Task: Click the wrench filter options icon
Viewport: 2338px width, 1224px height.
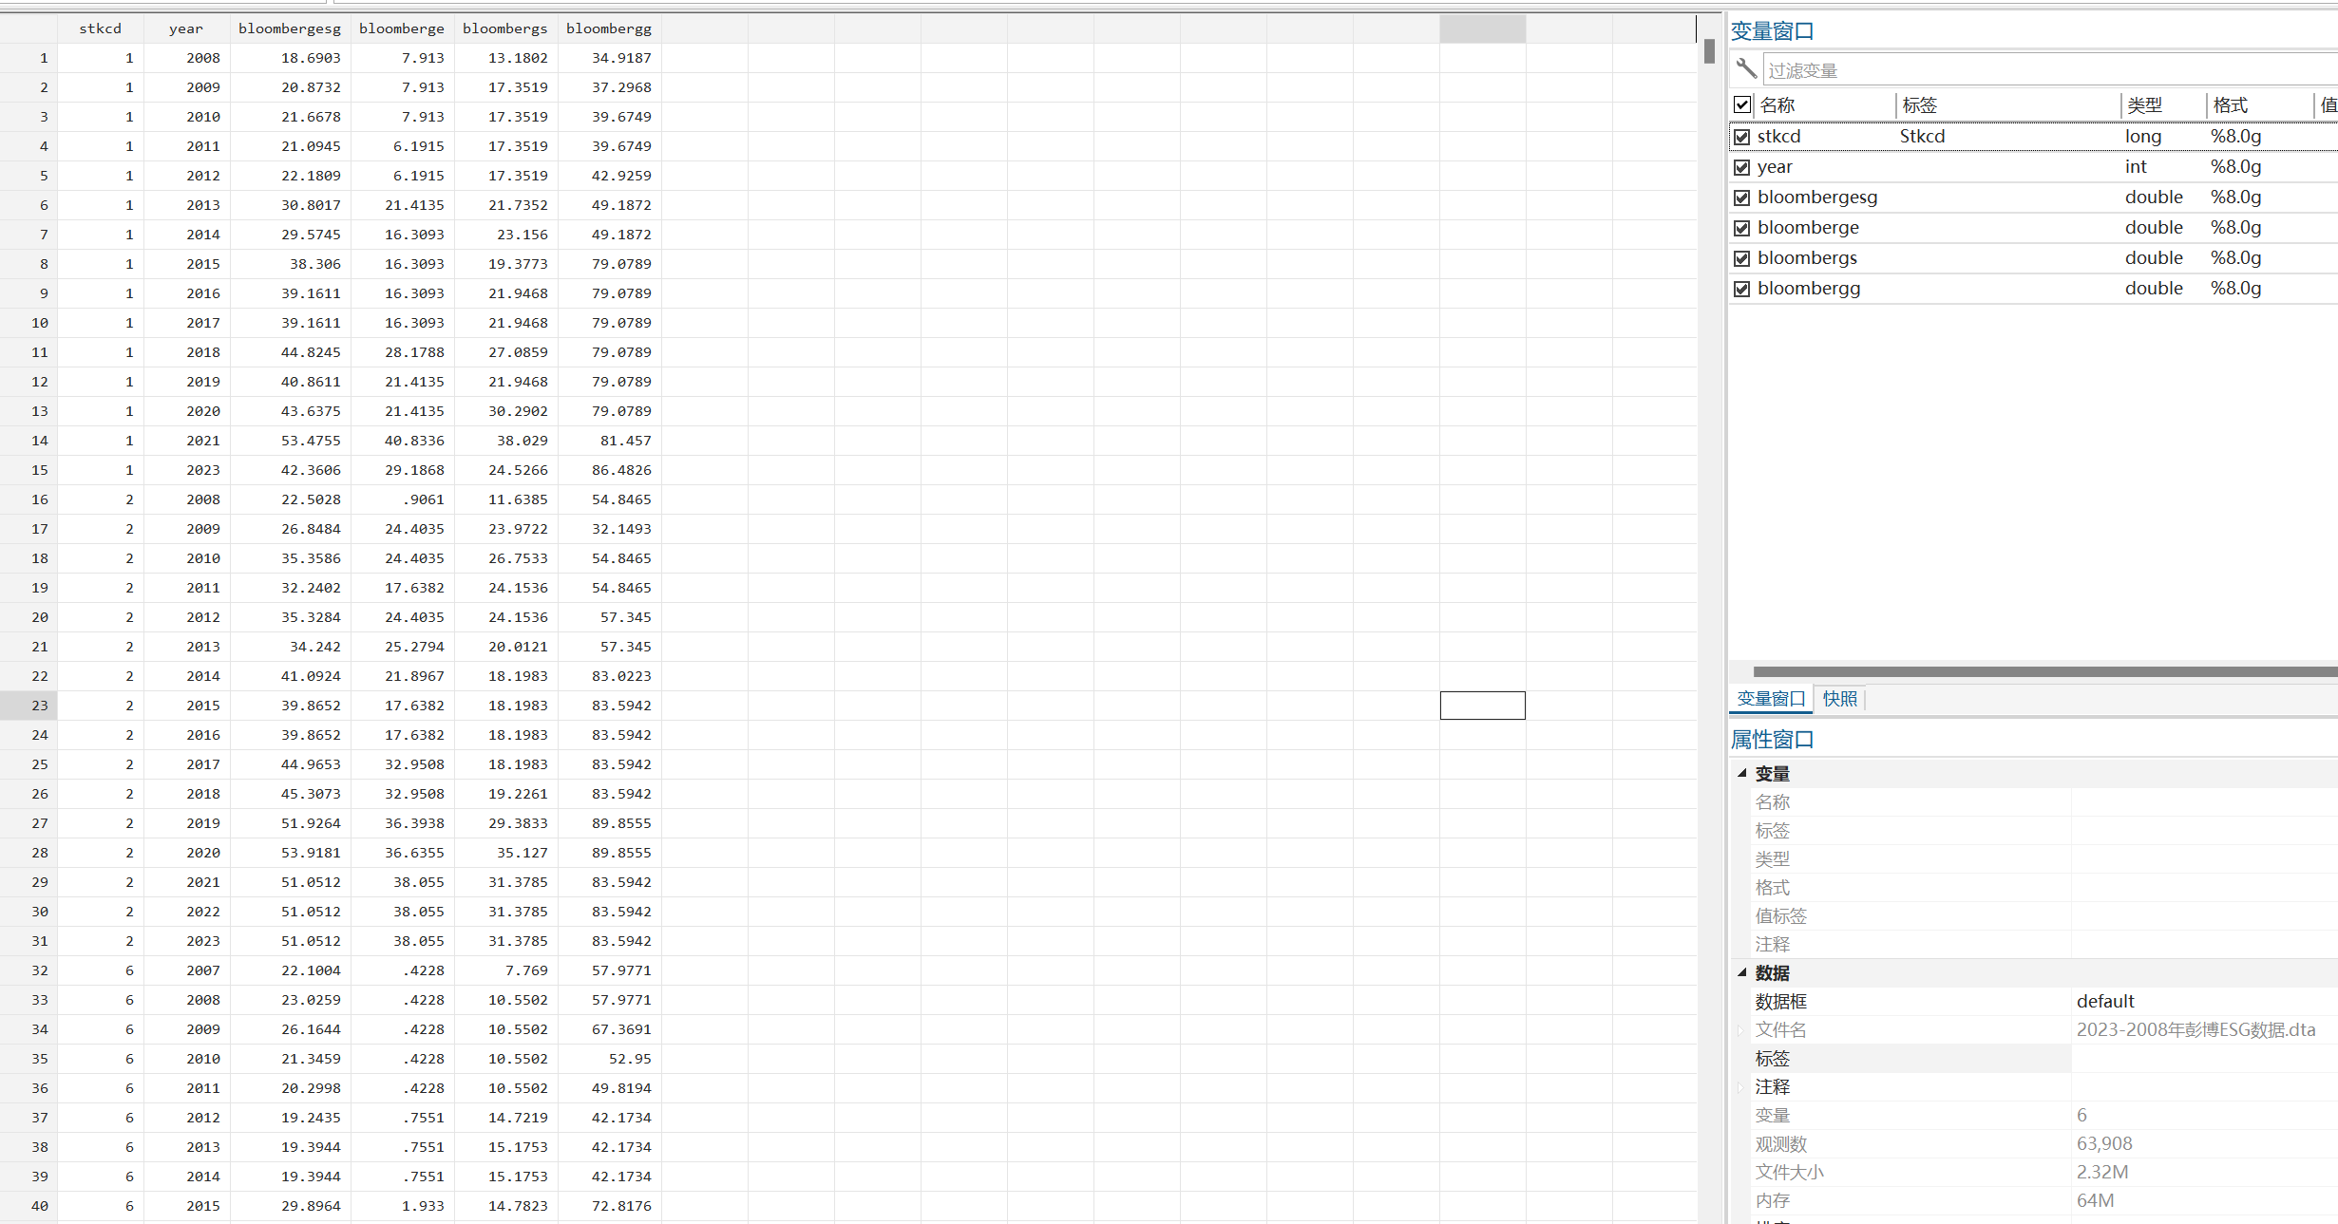Action: coord(1745,68)
